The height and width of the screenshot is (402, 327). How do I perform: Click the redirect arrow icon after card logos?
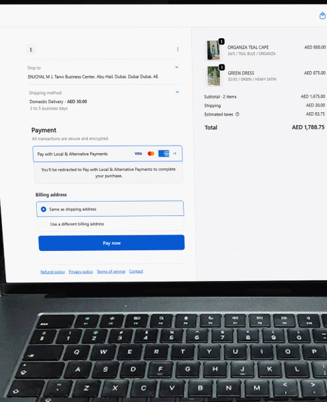[175, 153]
